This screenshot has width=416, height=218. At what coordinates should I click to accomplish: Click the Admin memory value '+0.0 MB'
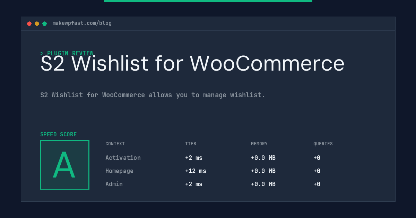[263, 184]
